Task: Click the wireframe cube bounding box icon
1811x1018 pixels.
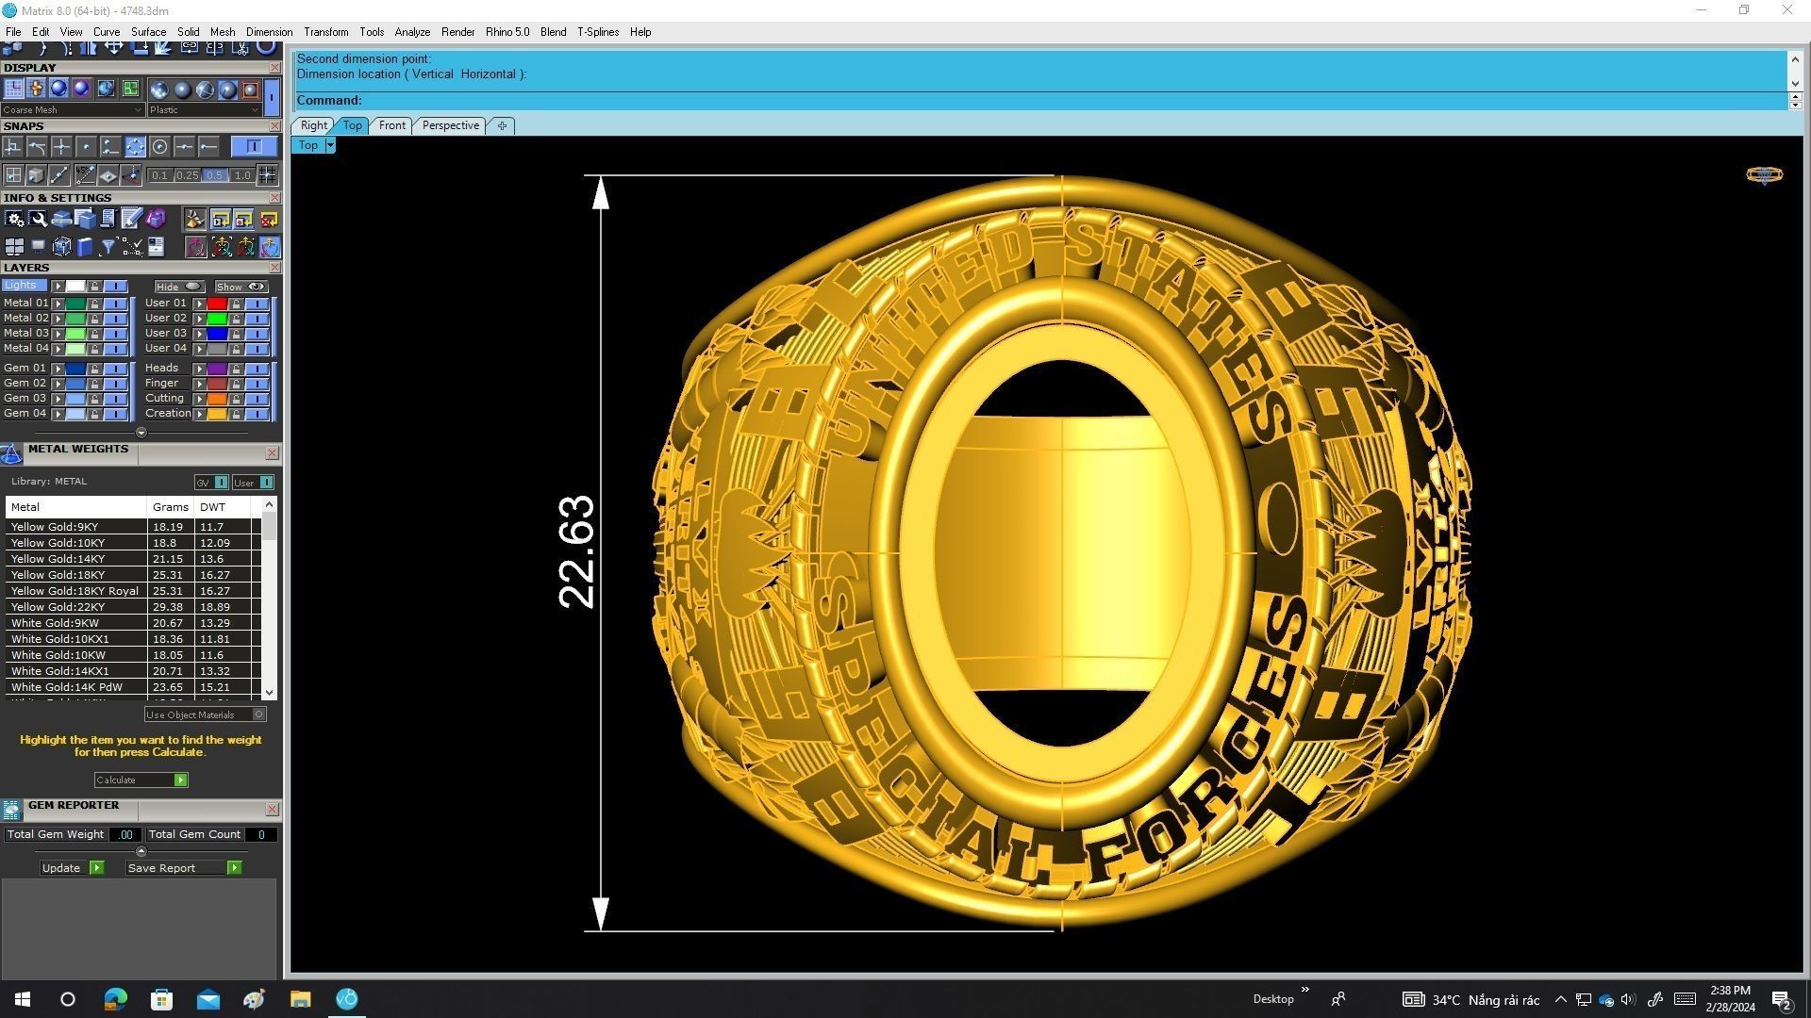Action: click(61, 247)
